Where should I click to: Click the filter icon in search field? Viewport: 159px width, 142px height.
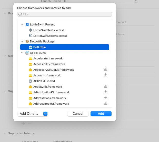point(20,14)
